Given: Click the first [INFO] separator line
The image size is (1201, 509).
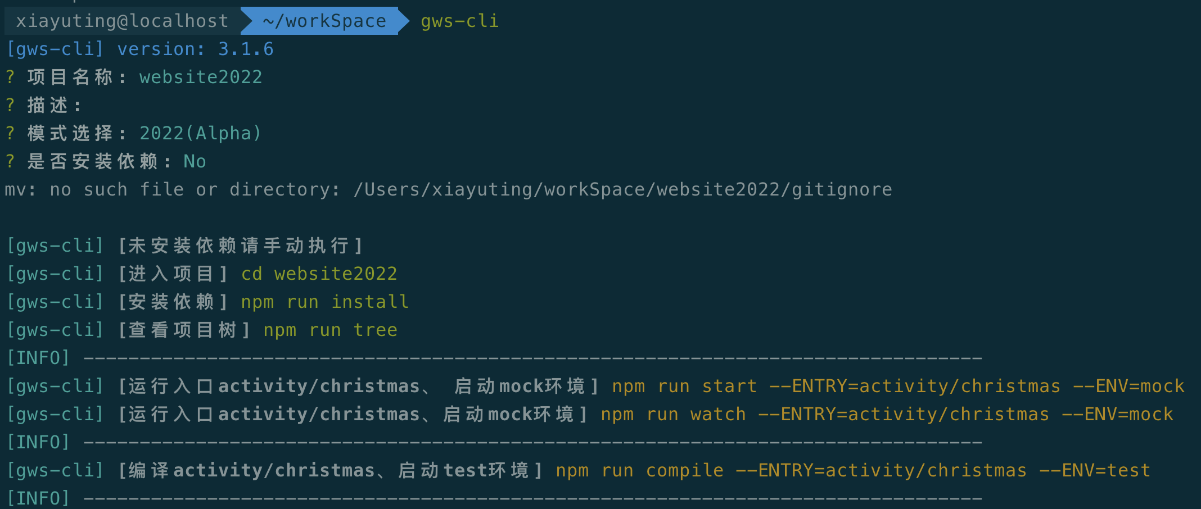Looking at the screenshot, I should [x=494, y=358].
